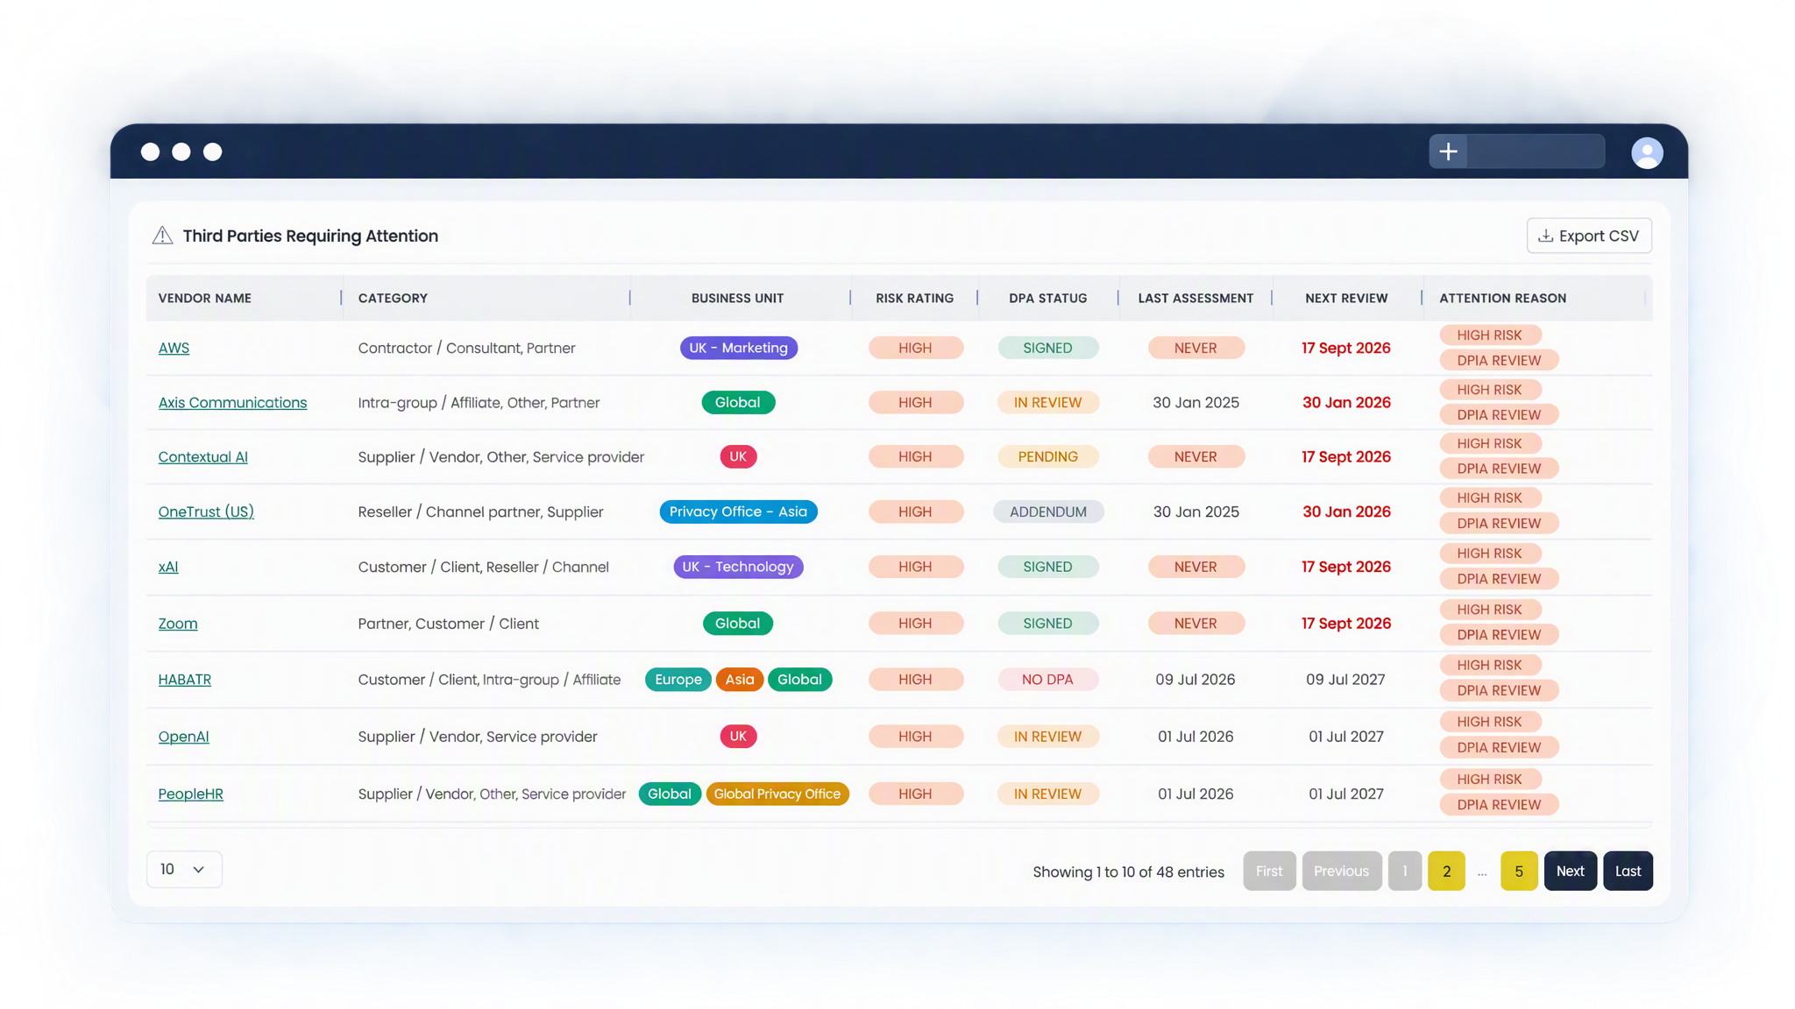Sort by the Vendor Name column header
1795x1009 pixels.
click(x=204, y=298)
